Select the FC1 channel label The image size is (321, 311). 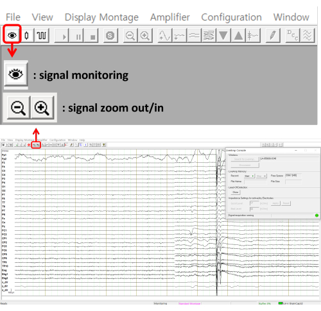click(4, 230)
